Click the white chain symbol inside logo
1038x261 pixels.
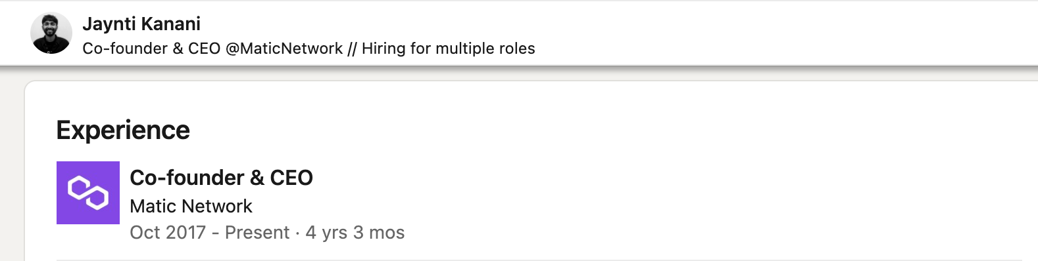(88, 193)
